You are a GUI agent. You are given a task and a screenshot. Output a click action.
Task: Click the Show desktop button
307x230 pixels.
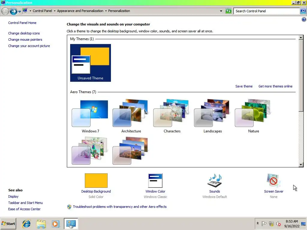coord(304,223)
